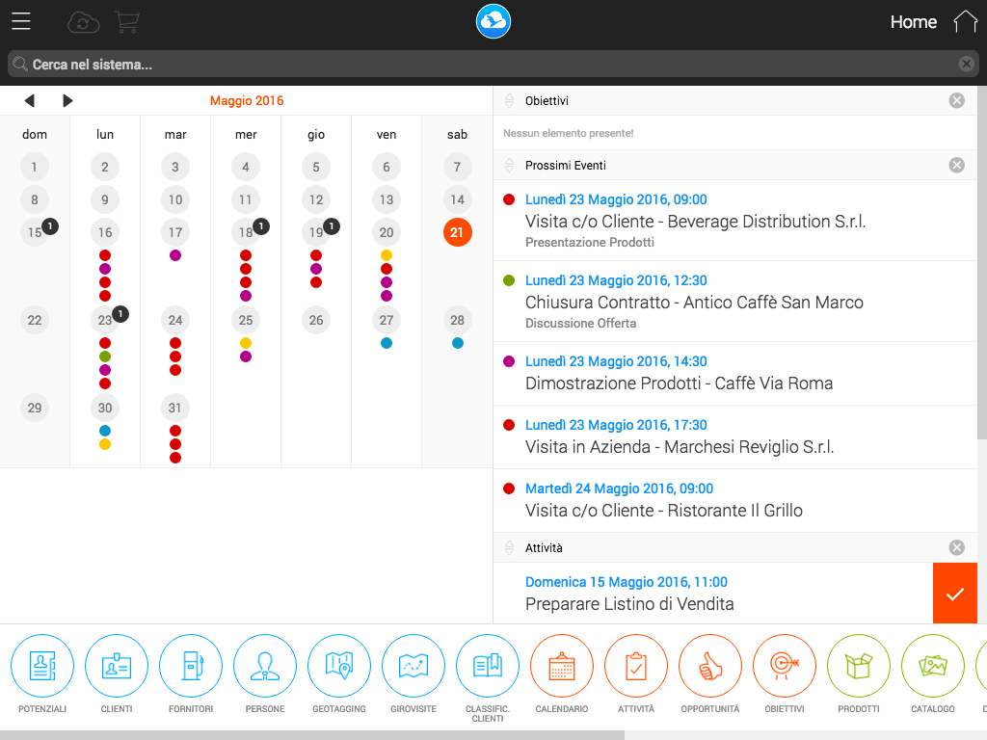Open the Fornitori icon
The height and width of the screenshot is (740, 987).
[191, 666]
